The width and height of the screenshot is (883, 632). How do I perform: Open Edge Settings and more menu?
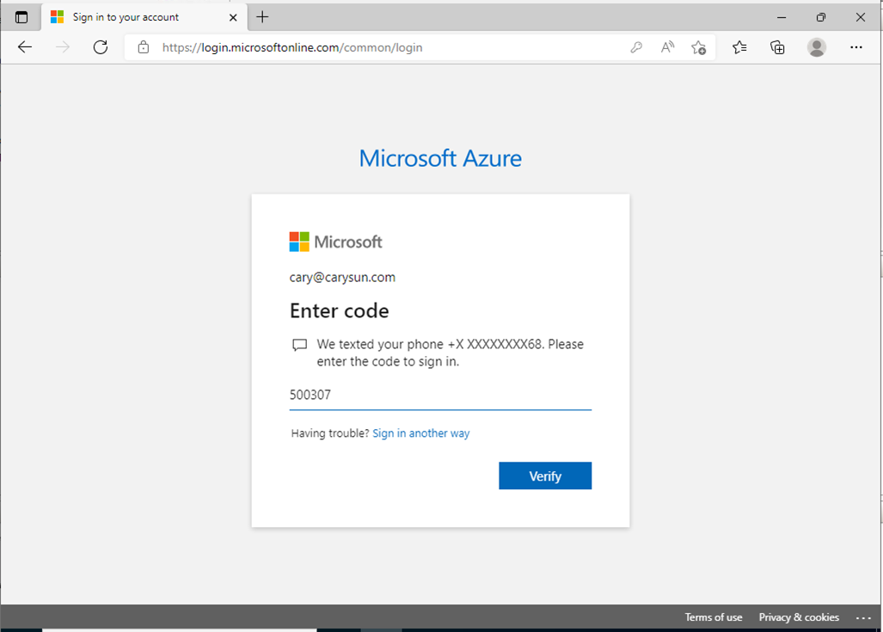tap(856, 47)
